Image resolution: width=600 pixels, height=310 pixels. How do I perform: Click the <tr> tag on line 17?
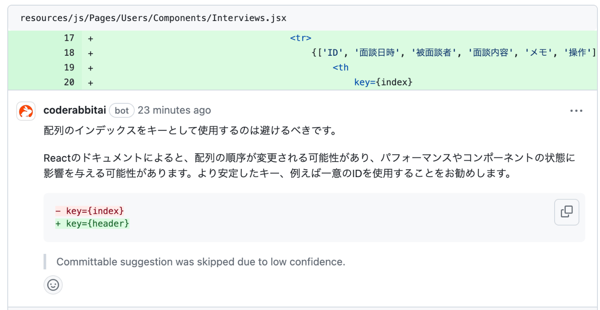300,38
